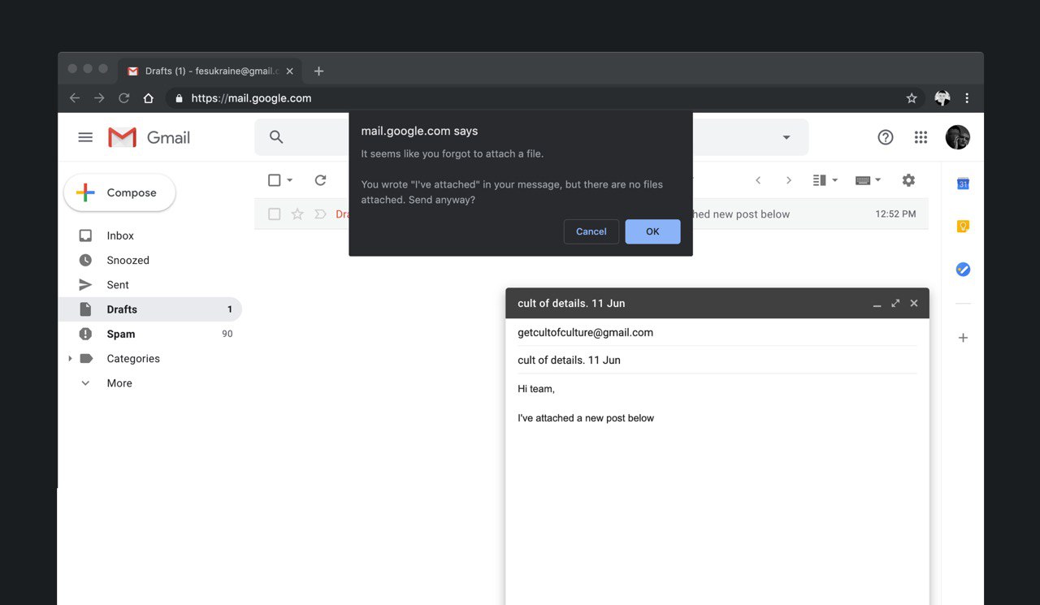Open a new browser tab
The width and height of the screenshot is (1040, 605).
point(318,71)
